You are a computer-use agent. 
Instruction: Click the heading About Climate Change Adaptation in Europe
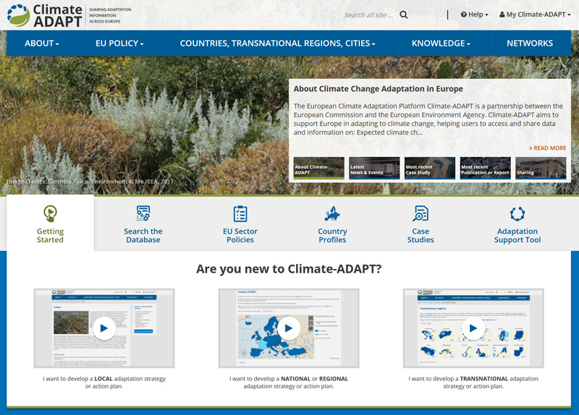[x=378, y=89]
